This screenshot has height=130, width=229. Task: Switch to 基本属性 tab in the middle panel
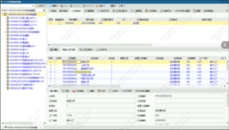[54, 50]
